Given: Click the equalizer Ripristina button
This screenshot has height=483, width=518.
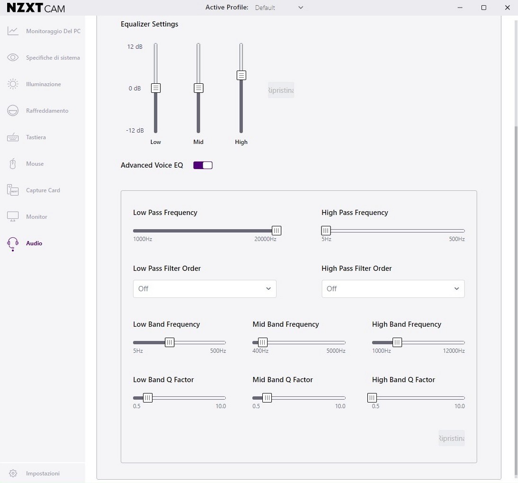Looking at the screenshot, I should (x=281, y=90).
